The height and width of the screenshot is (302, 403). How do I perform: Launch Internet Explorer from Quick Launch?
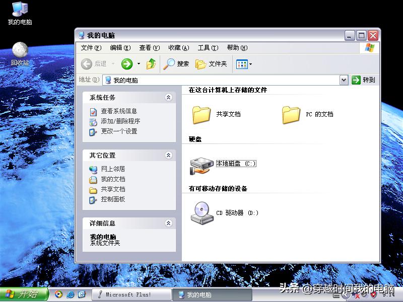click(70, 294)
